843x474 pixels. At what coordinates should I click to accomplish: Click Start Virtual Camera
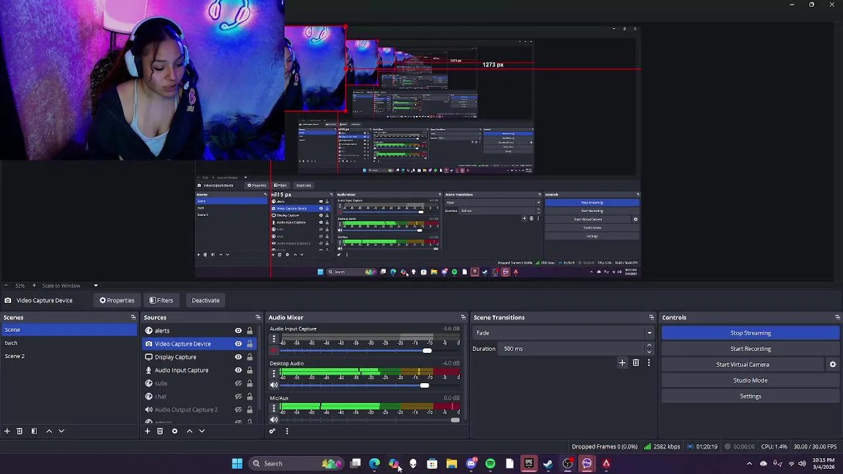tap(743, 365)
